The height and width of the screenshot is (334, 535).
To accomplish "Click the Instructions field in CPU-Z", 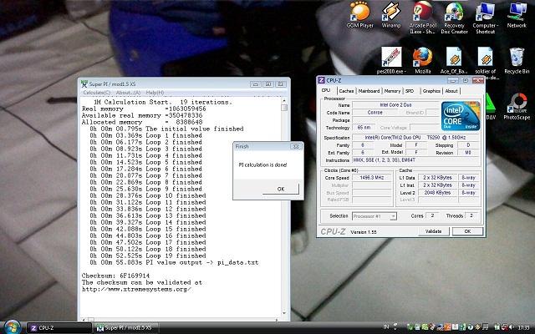I will tap(415, 160).
